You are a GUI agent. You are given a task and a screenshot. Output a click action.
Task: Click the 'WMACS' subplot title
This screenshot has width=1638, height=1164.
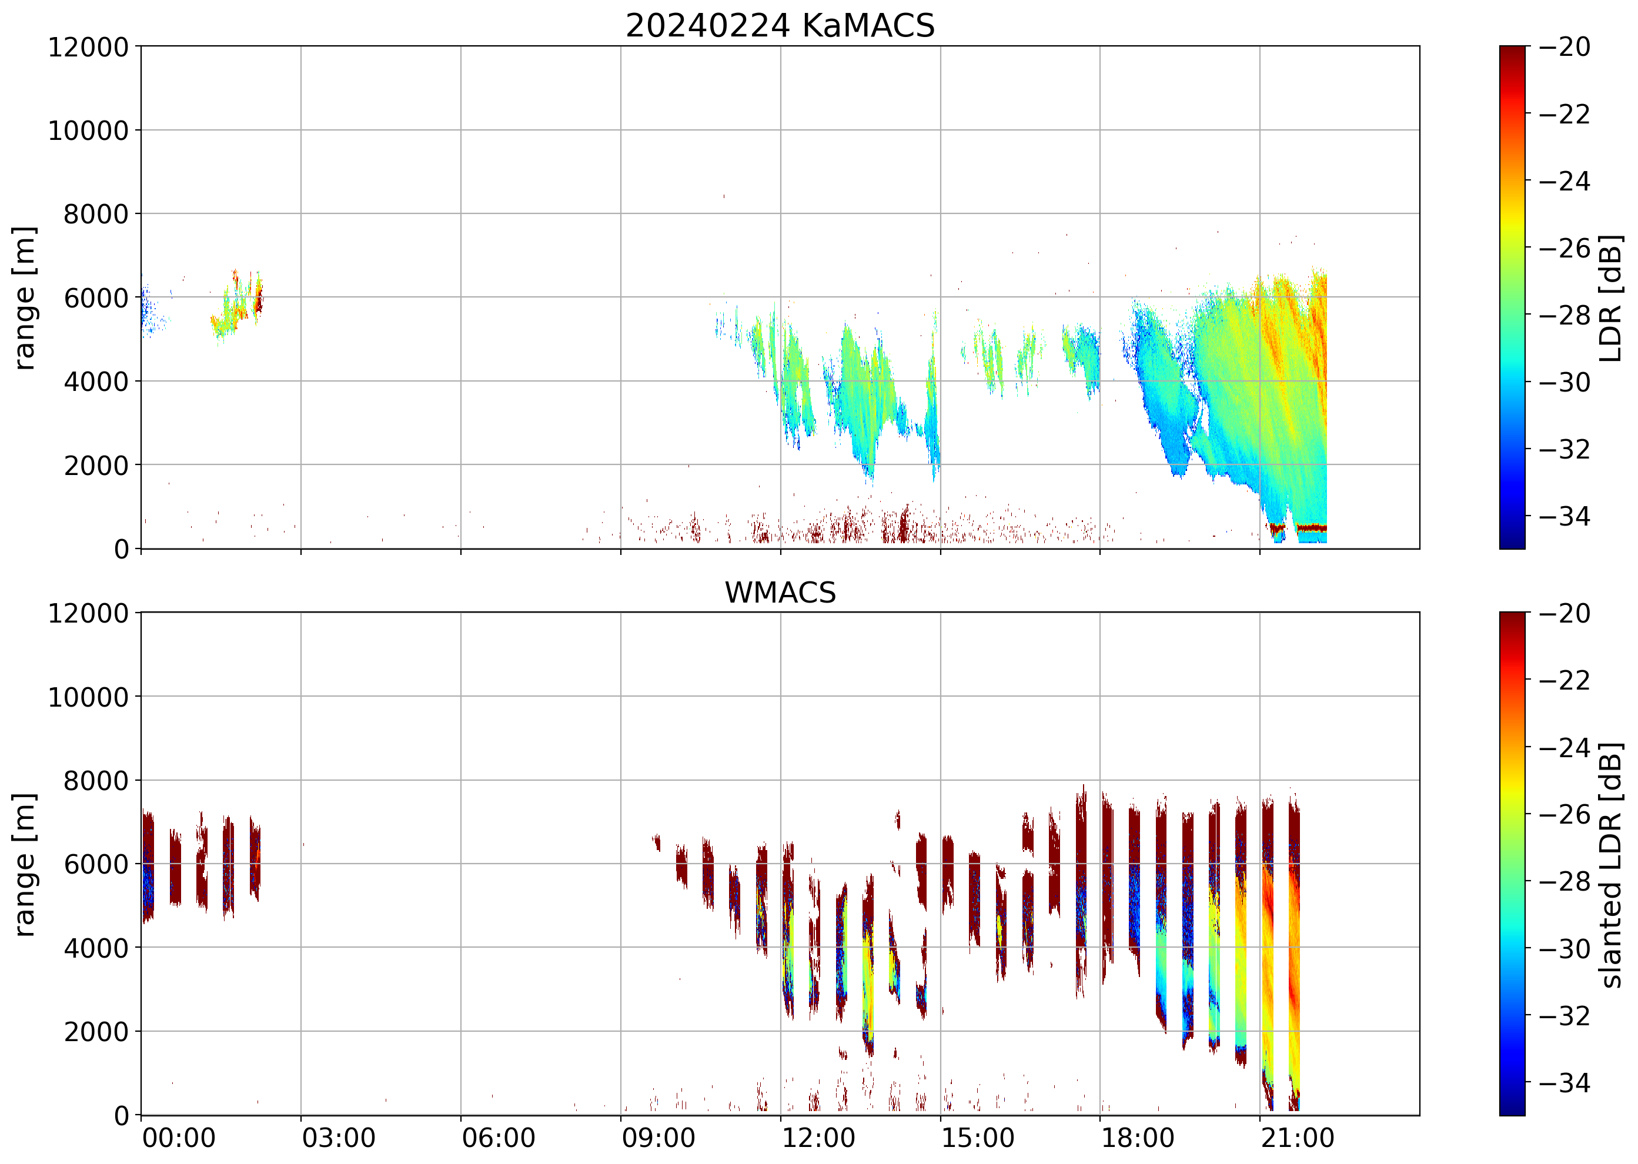point(780,593)
